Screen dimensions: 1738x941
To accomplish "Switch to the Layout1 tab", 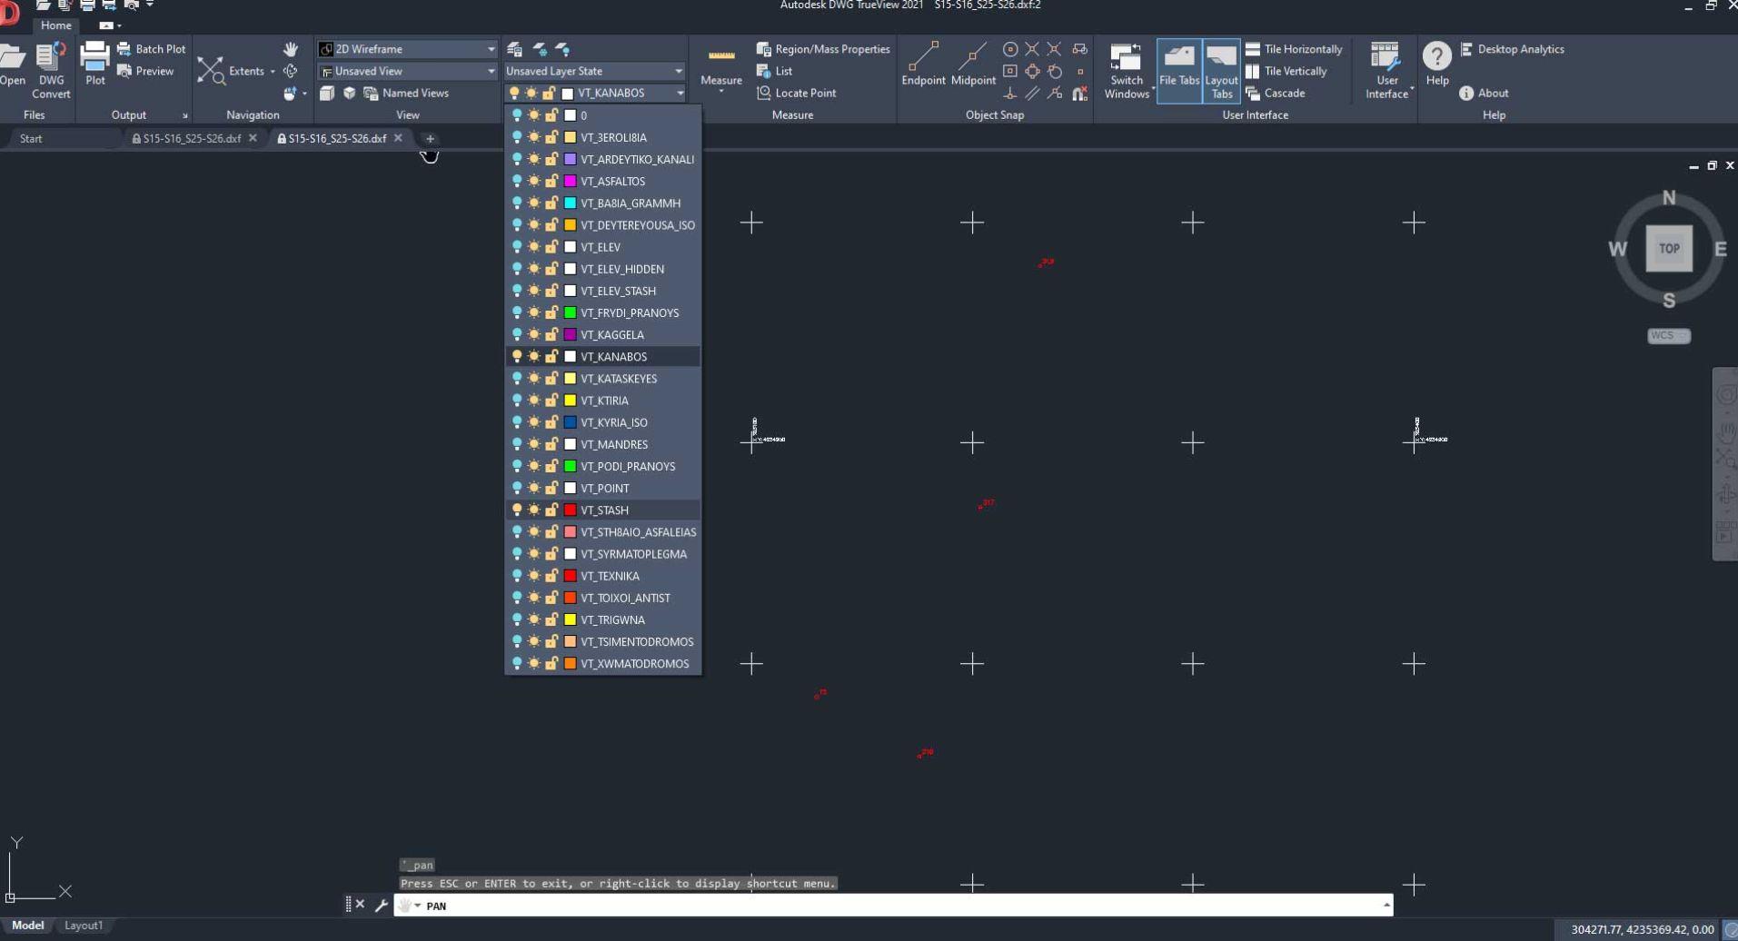I will (84, 926).
